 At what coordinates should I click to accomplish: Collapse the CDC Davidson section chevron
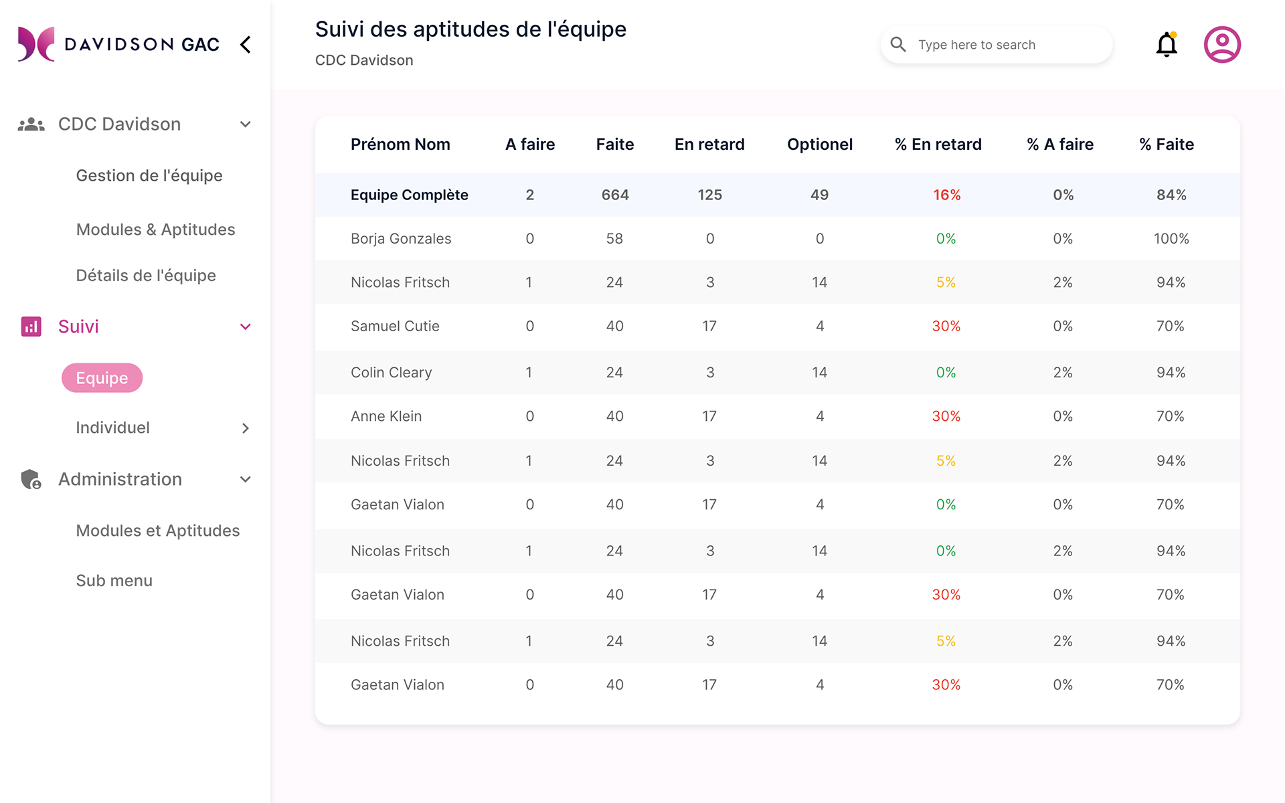[x=246, y=124]
